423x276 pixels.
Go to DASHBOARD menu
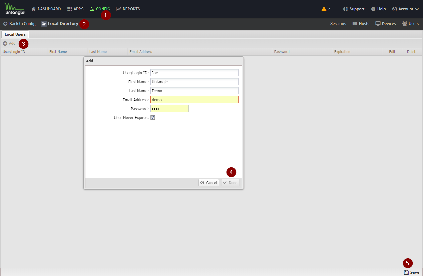49,9
